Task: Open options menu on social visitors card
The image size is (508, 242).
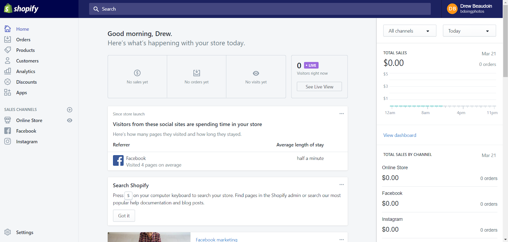Action: pos(342,114)
